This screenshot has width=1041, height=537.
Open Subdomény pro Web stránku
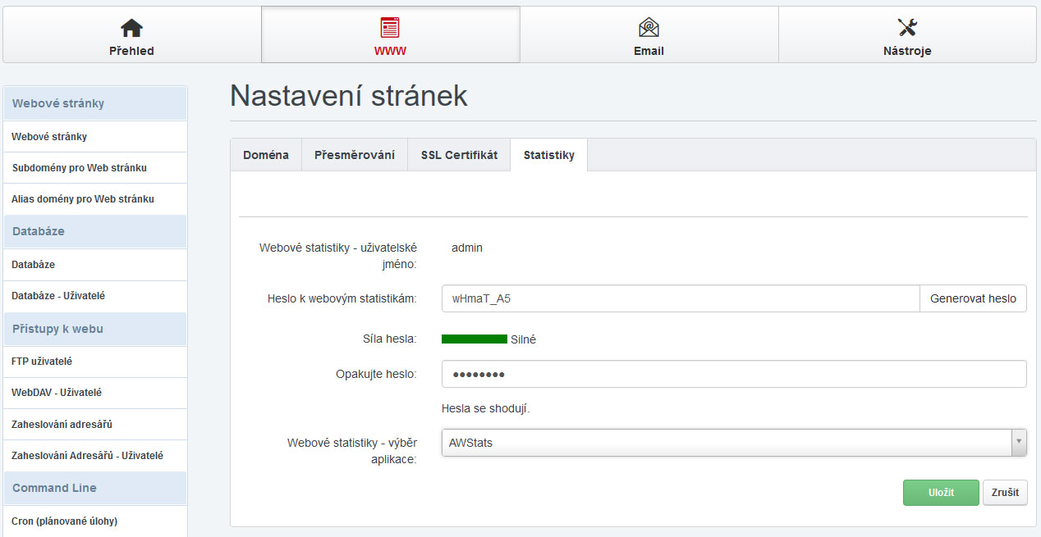(80, 168)
